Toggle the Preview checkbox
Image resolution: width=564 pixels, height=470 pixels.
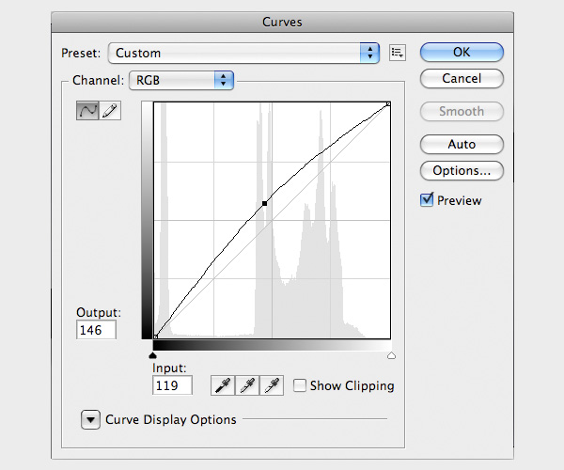(x=428, y=199)
